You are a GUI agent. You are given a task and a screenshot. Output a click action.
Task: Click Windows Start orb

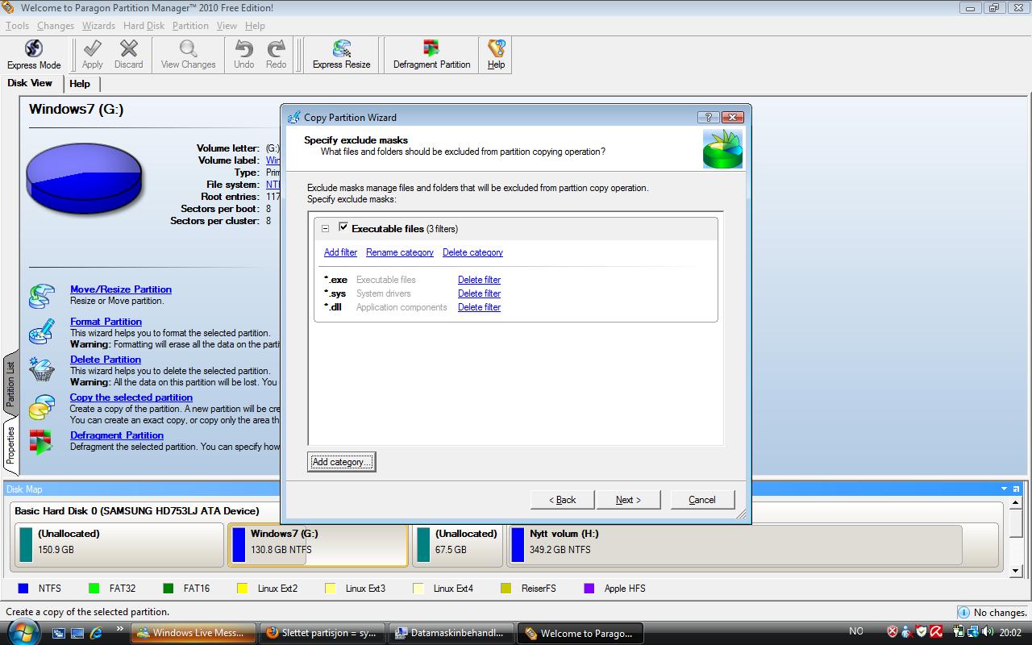pos(22,632)
